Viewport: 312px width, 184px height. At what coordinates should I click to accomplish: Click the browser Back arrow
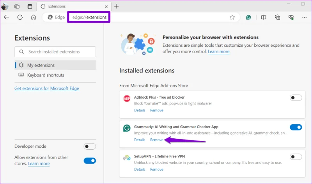6,17
